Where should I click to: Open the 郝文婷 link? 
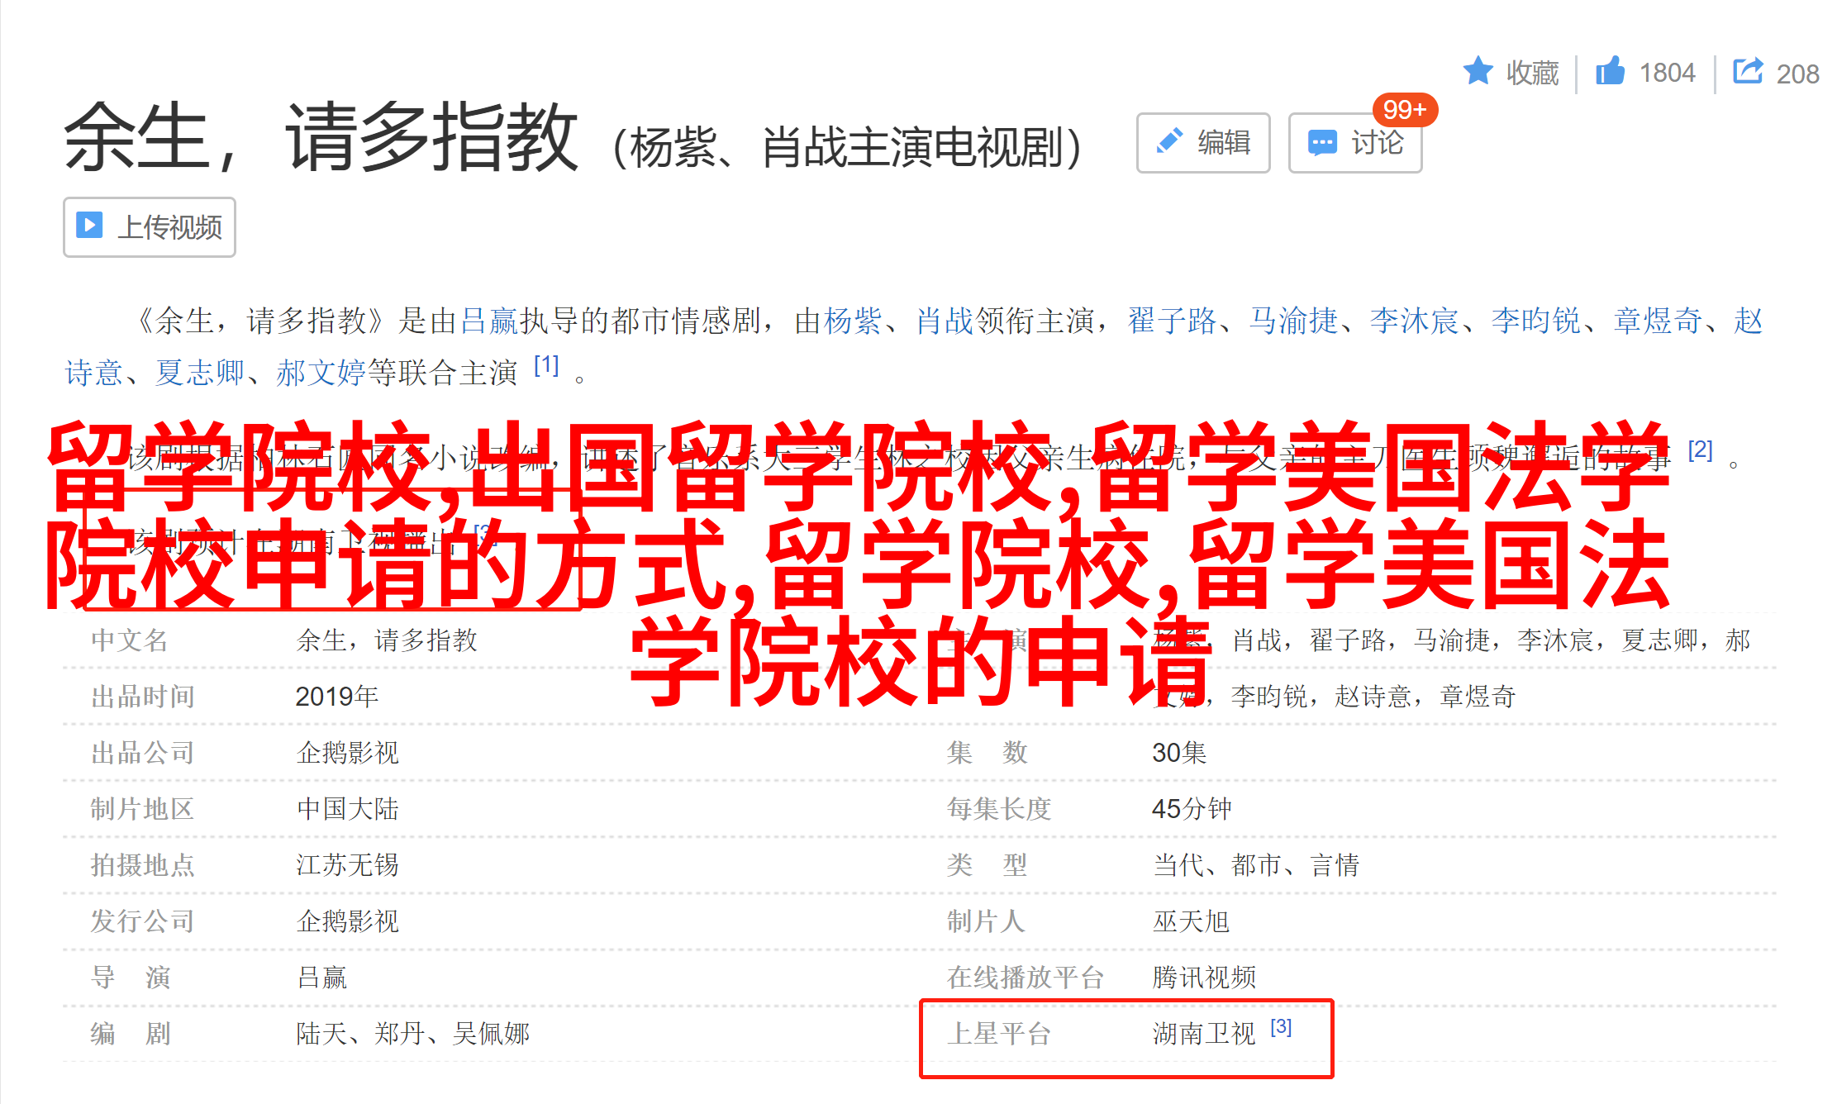[321, 373]
